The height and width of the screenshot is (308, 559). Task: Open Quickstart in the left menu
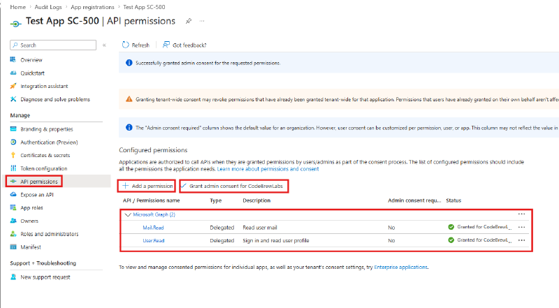(32, 73)
